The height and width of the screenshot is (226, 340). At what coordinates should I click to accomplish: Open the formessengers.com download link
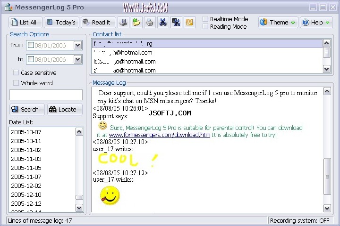[x=160, y=135]
